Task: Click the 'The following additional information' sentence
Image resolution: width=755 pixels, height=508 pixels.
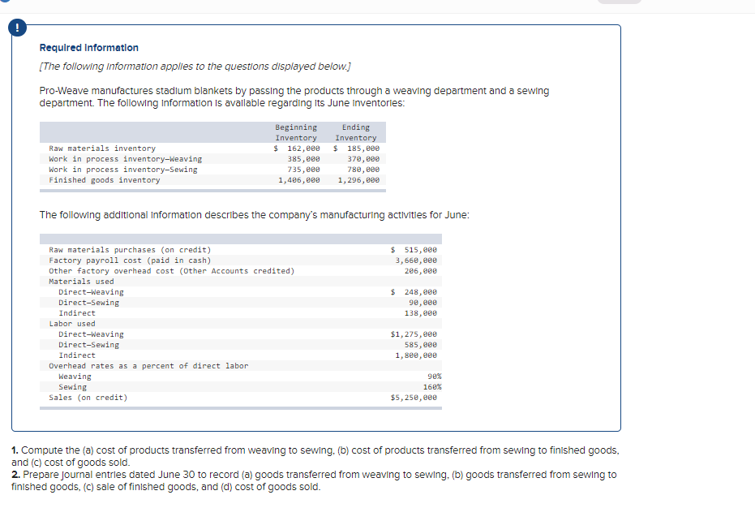Action: [255, 215]
